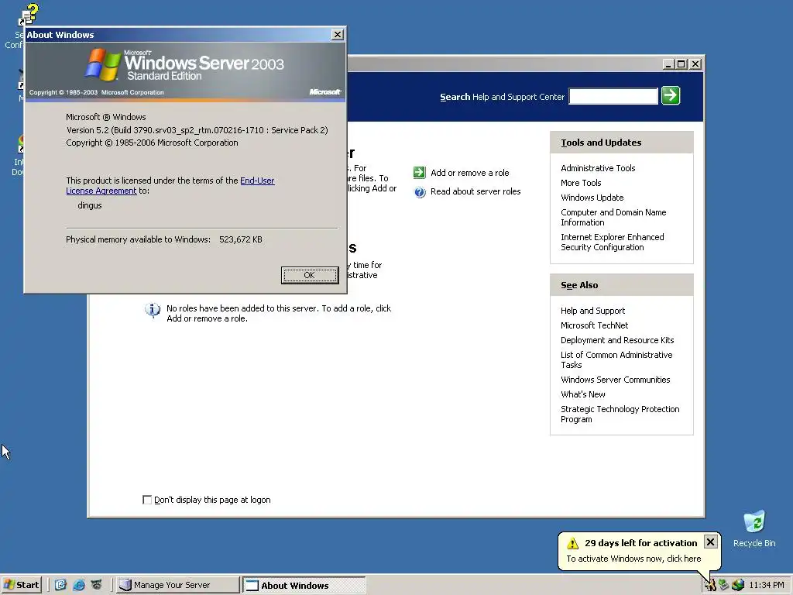Open the End-User License Agreement link
The image size is (793, 595).
tap(170, 186)
